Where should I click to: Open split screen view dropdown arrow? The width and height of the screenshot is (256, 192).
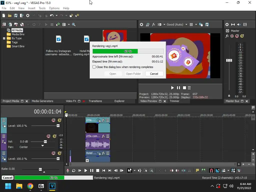164,24
